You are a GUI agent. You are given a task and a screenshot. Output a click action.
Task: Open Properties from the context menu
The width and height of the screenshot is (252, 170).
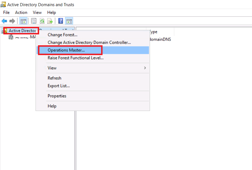(x=93, y=96)
